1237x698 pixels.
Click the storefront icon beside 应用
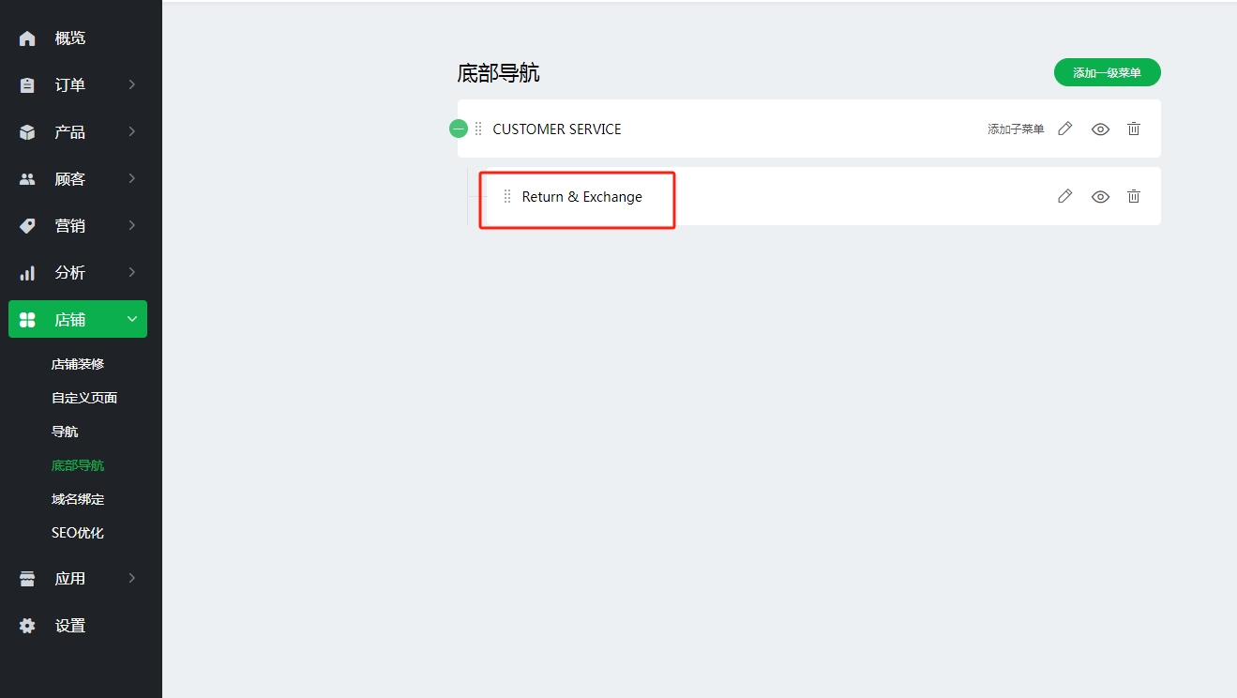click(27, 579)
